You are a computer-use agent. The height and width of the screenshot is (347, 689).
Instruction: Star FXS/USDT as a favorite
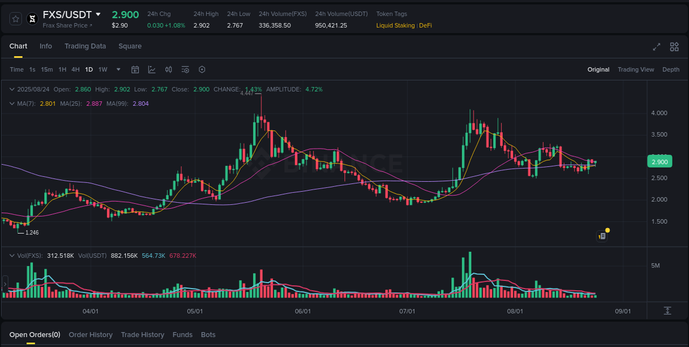click(15, 18)
